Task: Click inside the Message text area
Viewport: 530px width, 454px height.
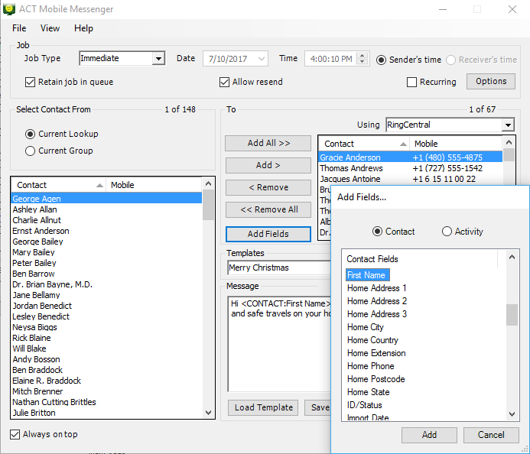Action: point(280,344)
